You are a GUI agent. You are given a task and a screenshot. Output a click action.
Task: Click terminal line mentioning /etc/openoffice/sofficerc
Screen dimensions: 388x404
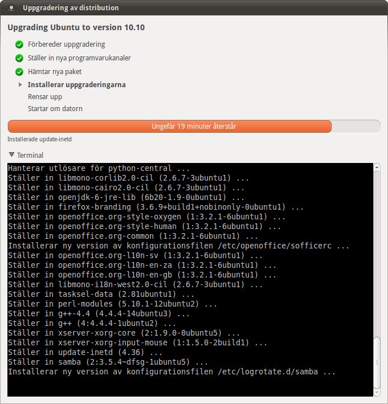pyautogui.click(x=178, y=246)
